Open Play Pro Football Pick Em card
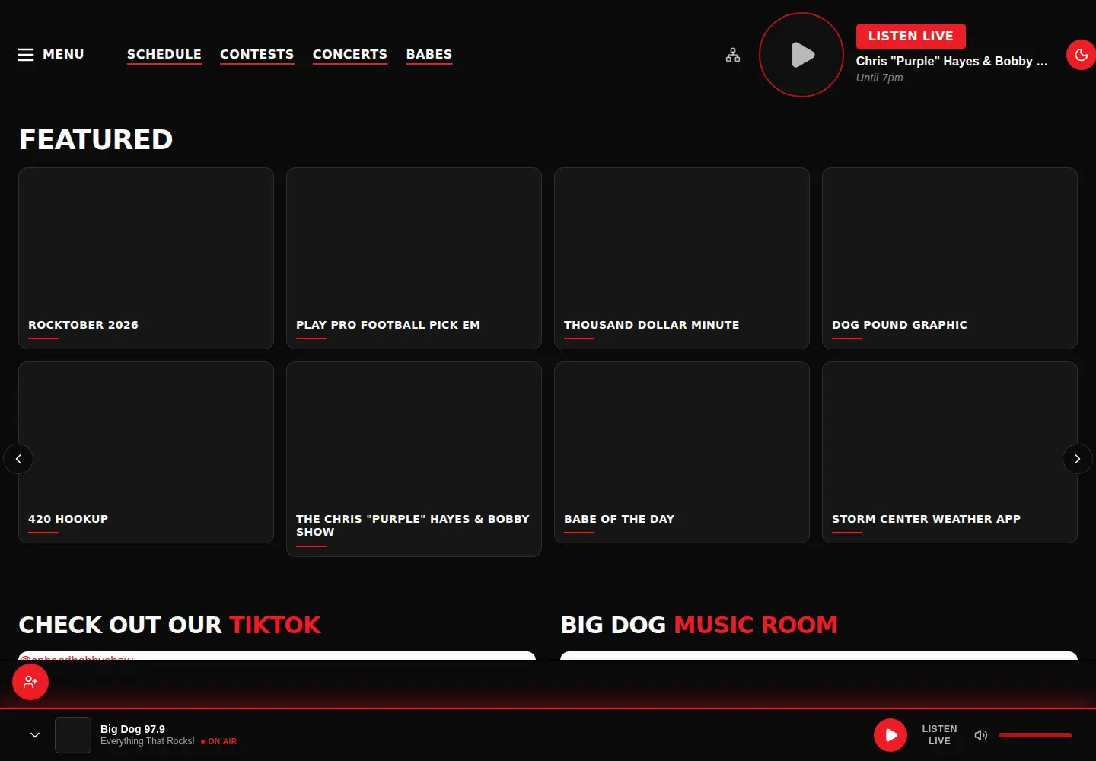This screenshot has height=761, width=1096. pos(414,259)
